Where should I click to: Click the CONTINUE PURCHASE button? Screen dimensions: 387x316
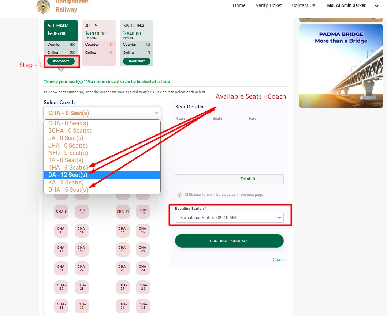coord(229,241)
